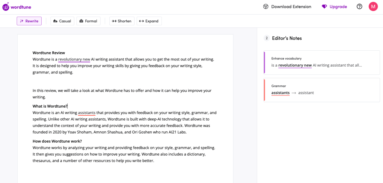This screenshot has height=183, width=383.
Task: Shorten the selected text
Action: pos(121,21)
